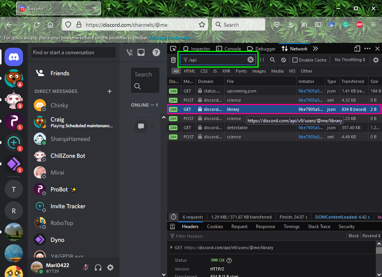The height and width of the screenshot is (277, 382).
Task: Open request blocking panel icon
Action: point(283,60)
